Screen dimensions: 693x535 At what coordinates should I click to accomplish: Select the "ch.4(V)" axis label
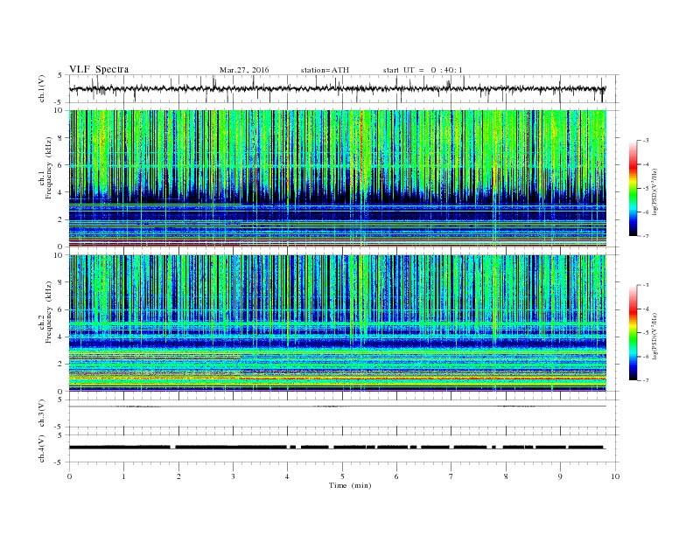[42, 448]
